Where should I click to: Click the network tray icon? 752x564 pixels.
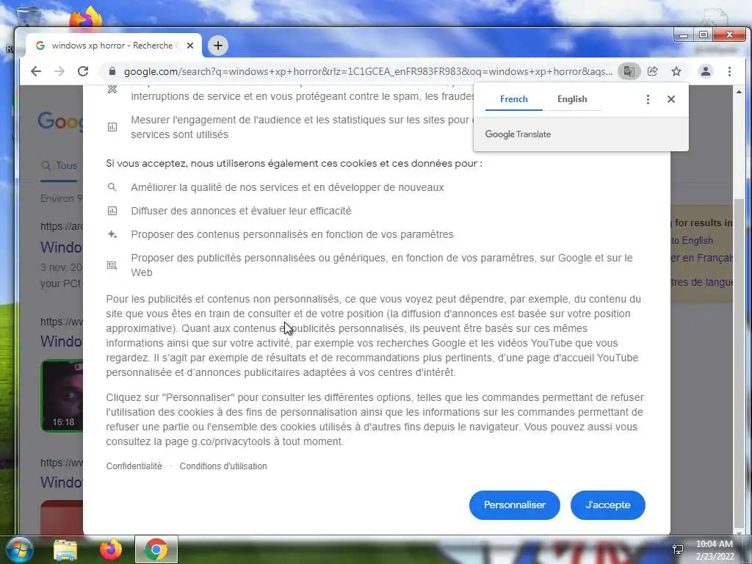click(678, 549)
